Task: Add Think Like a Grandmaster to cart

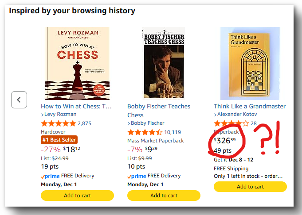Action: 250,187
